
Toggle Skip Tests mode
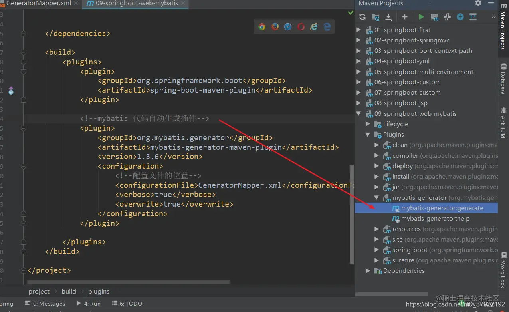[x=460, y=17]
